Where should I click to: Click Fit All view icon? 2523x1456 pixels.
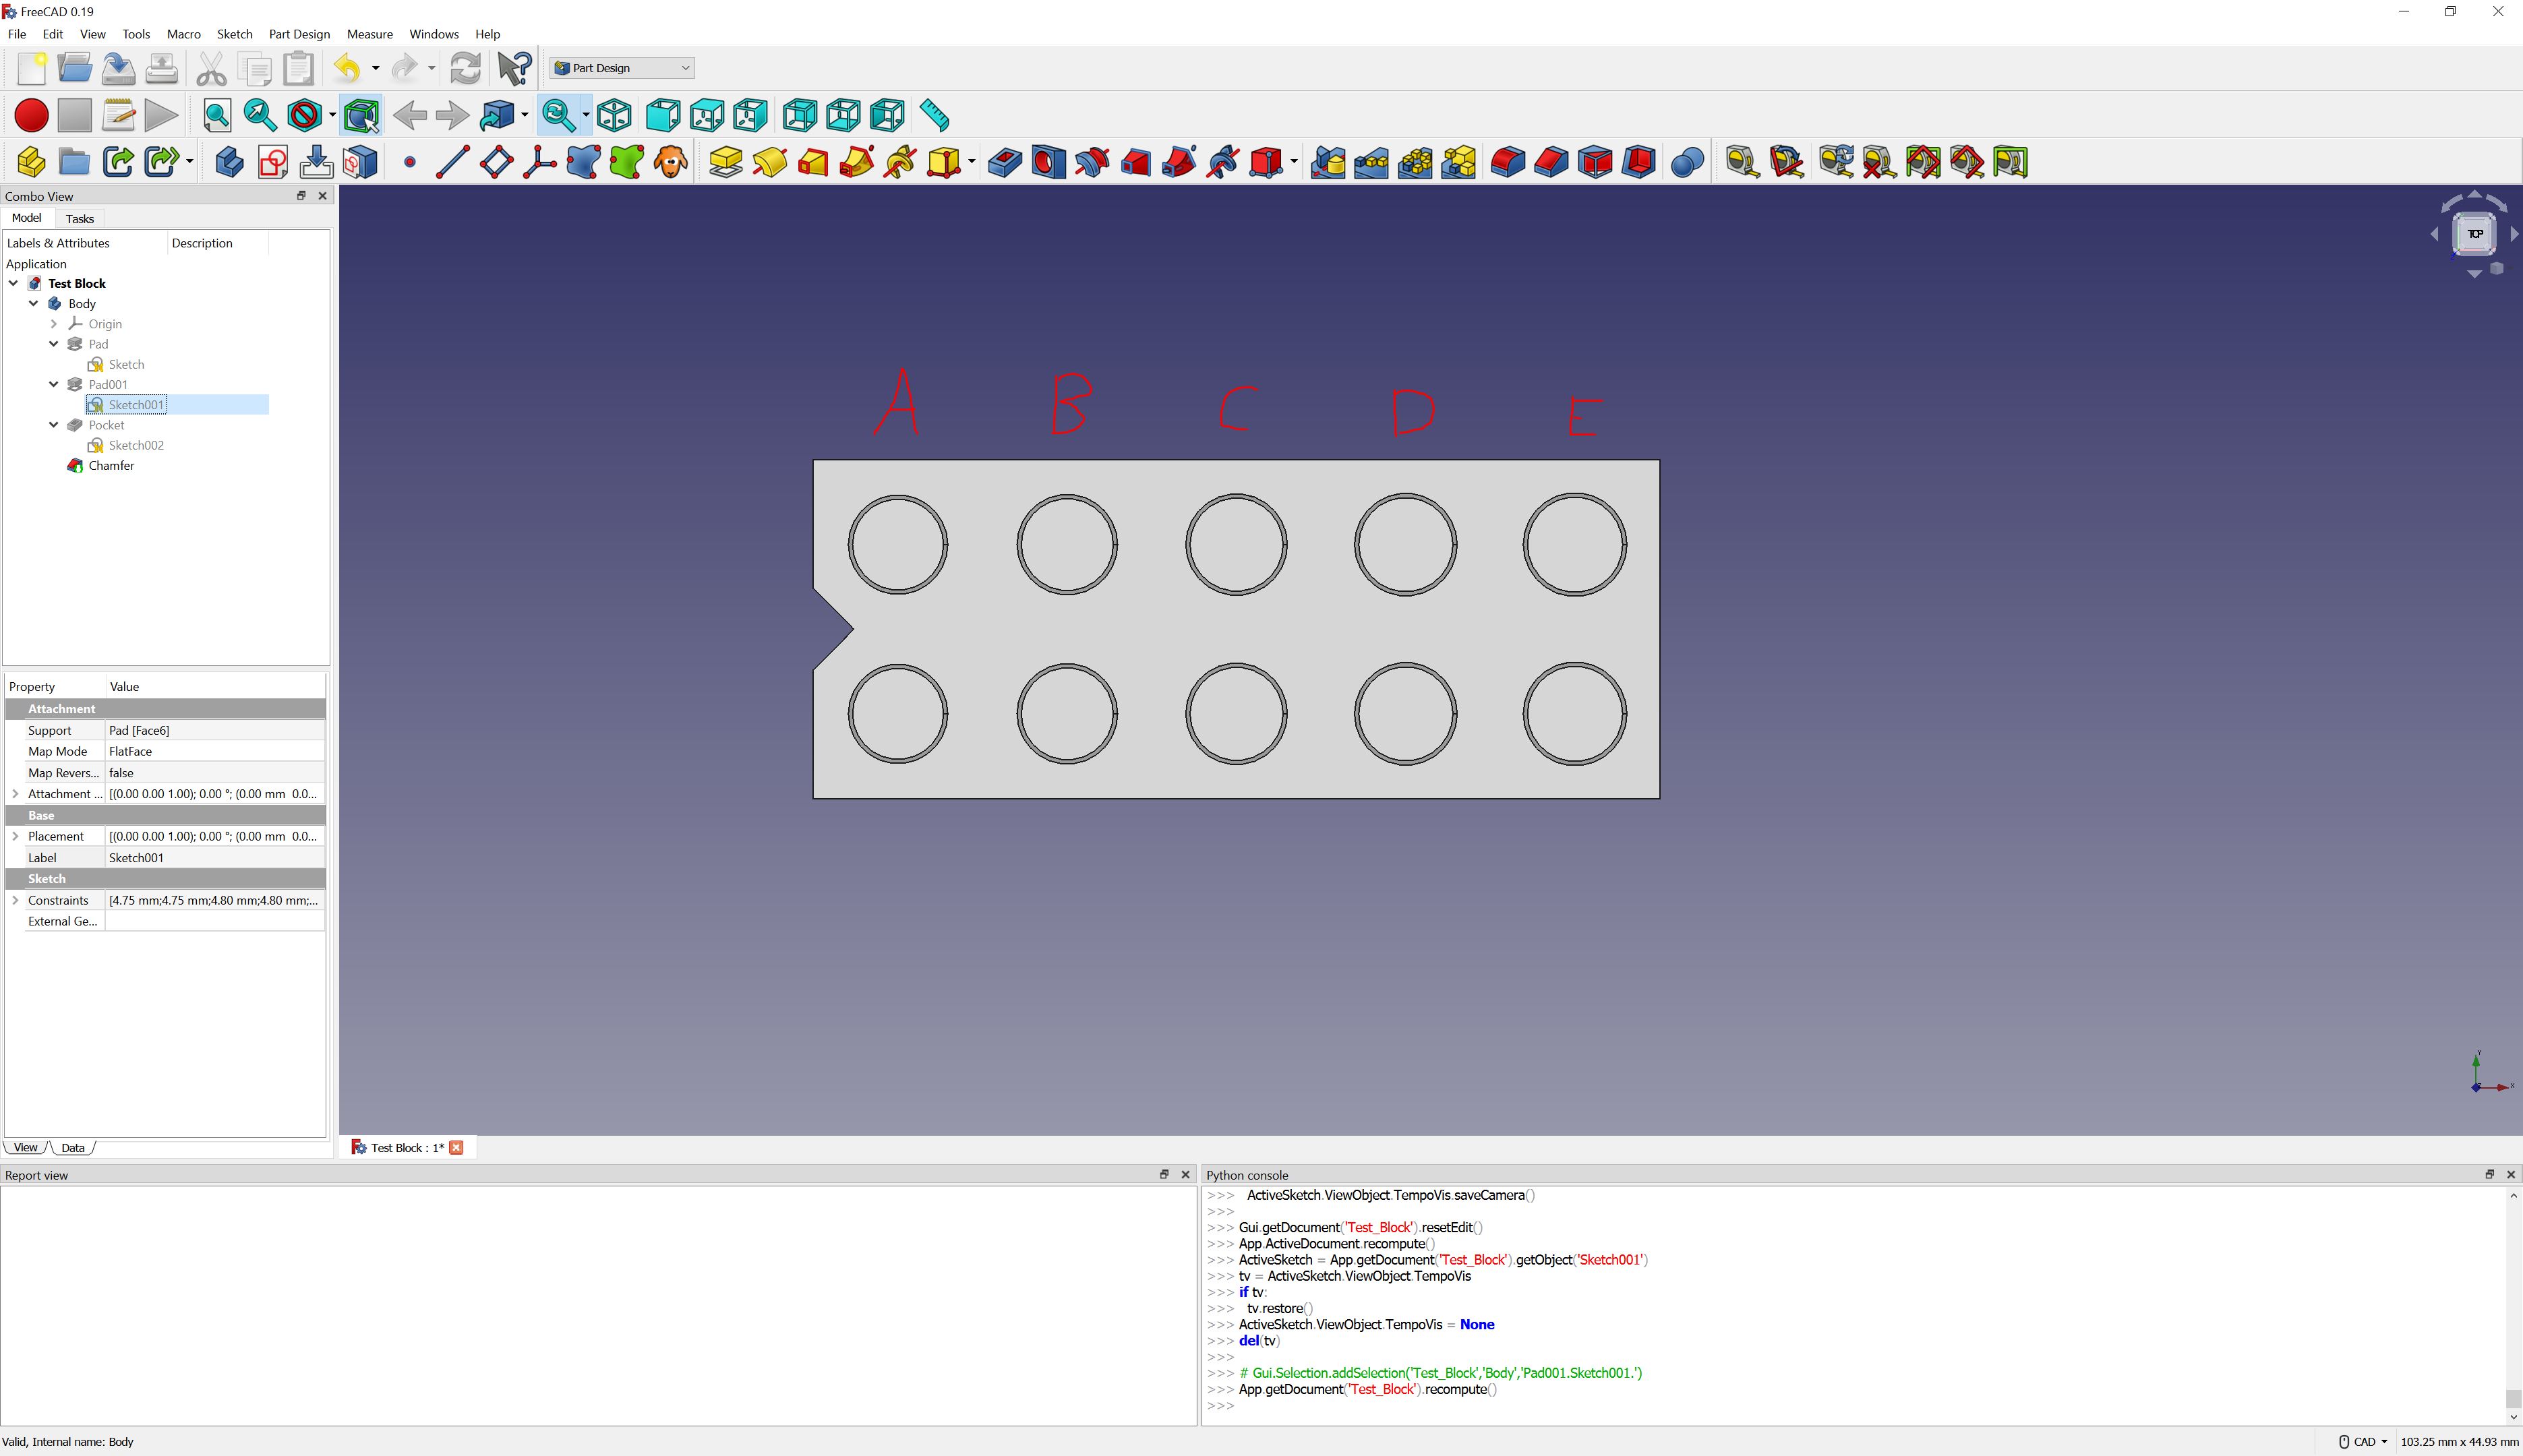217,116
